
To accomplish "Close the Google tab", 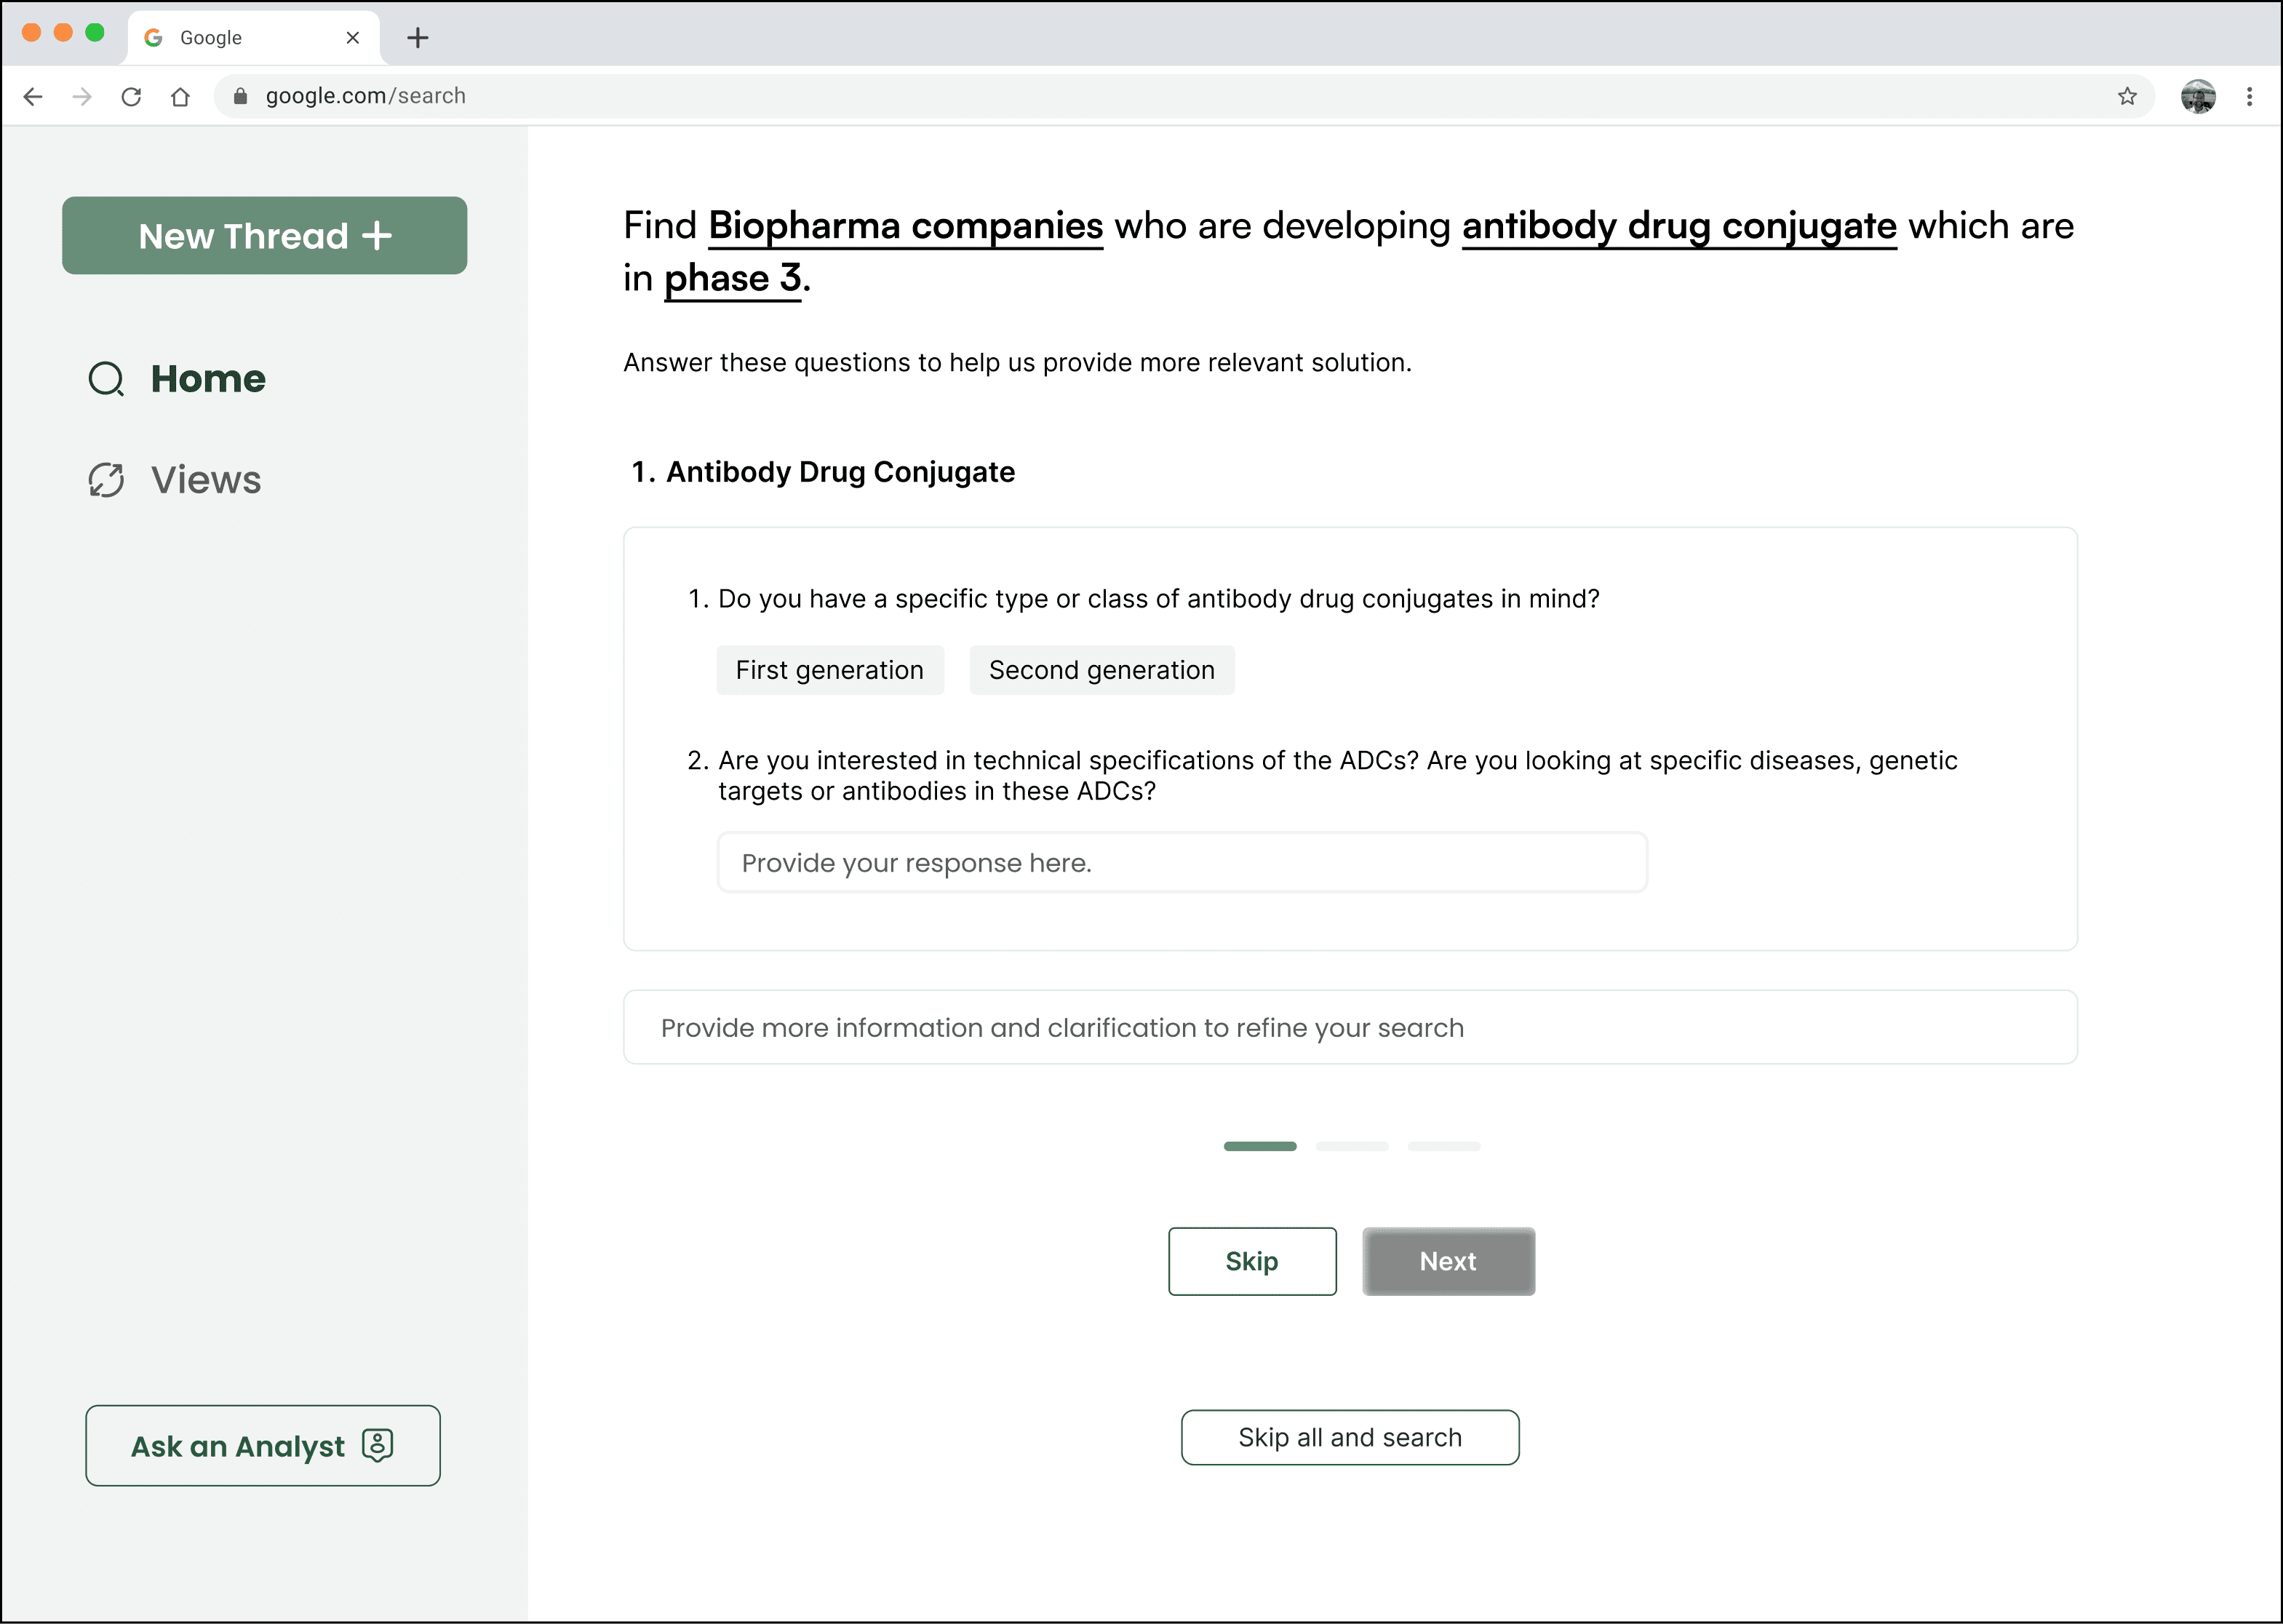I will click(352, 38).
